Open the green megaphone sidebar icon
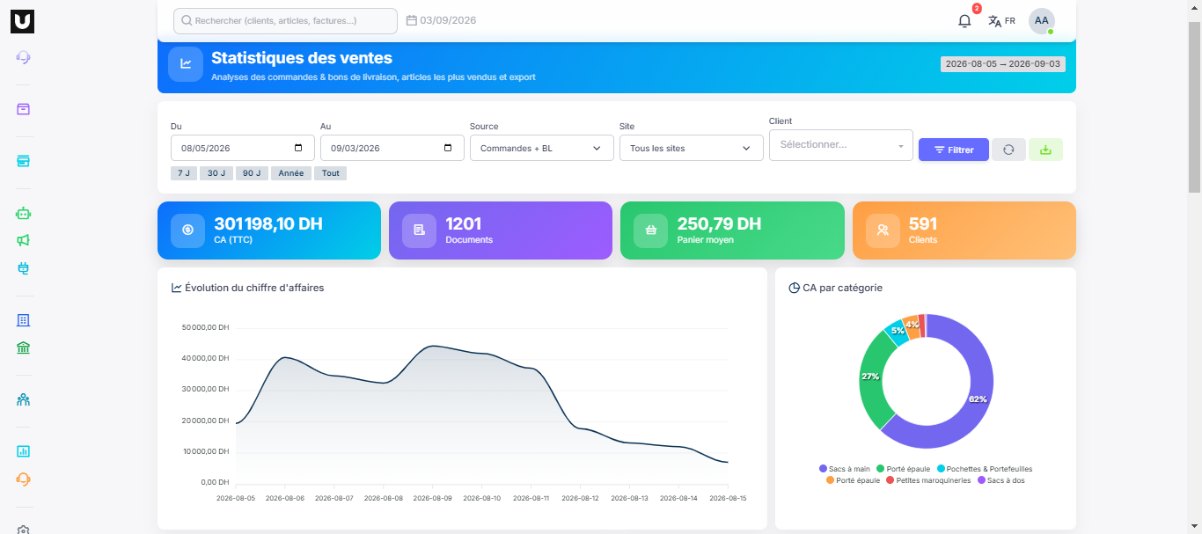The image size is (1202, 534). 24,240
